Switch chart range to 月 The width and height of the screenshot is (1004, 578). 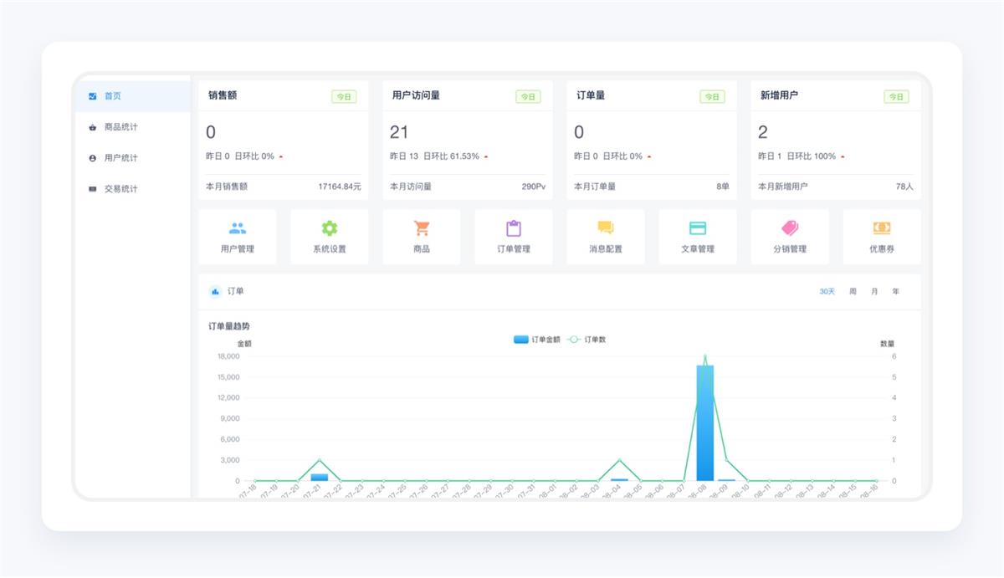click(x=874, y=291)
